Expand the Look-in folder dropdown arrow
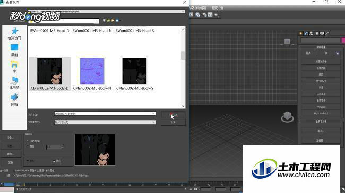Image resolution: width=345 pixels, height=193 pixels. click(x=97, y=21)
